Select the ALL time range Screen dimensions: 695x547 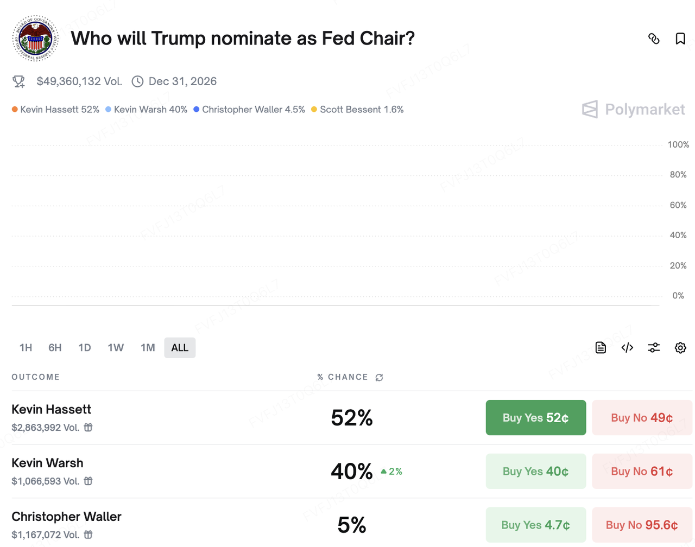coord(180,348)
